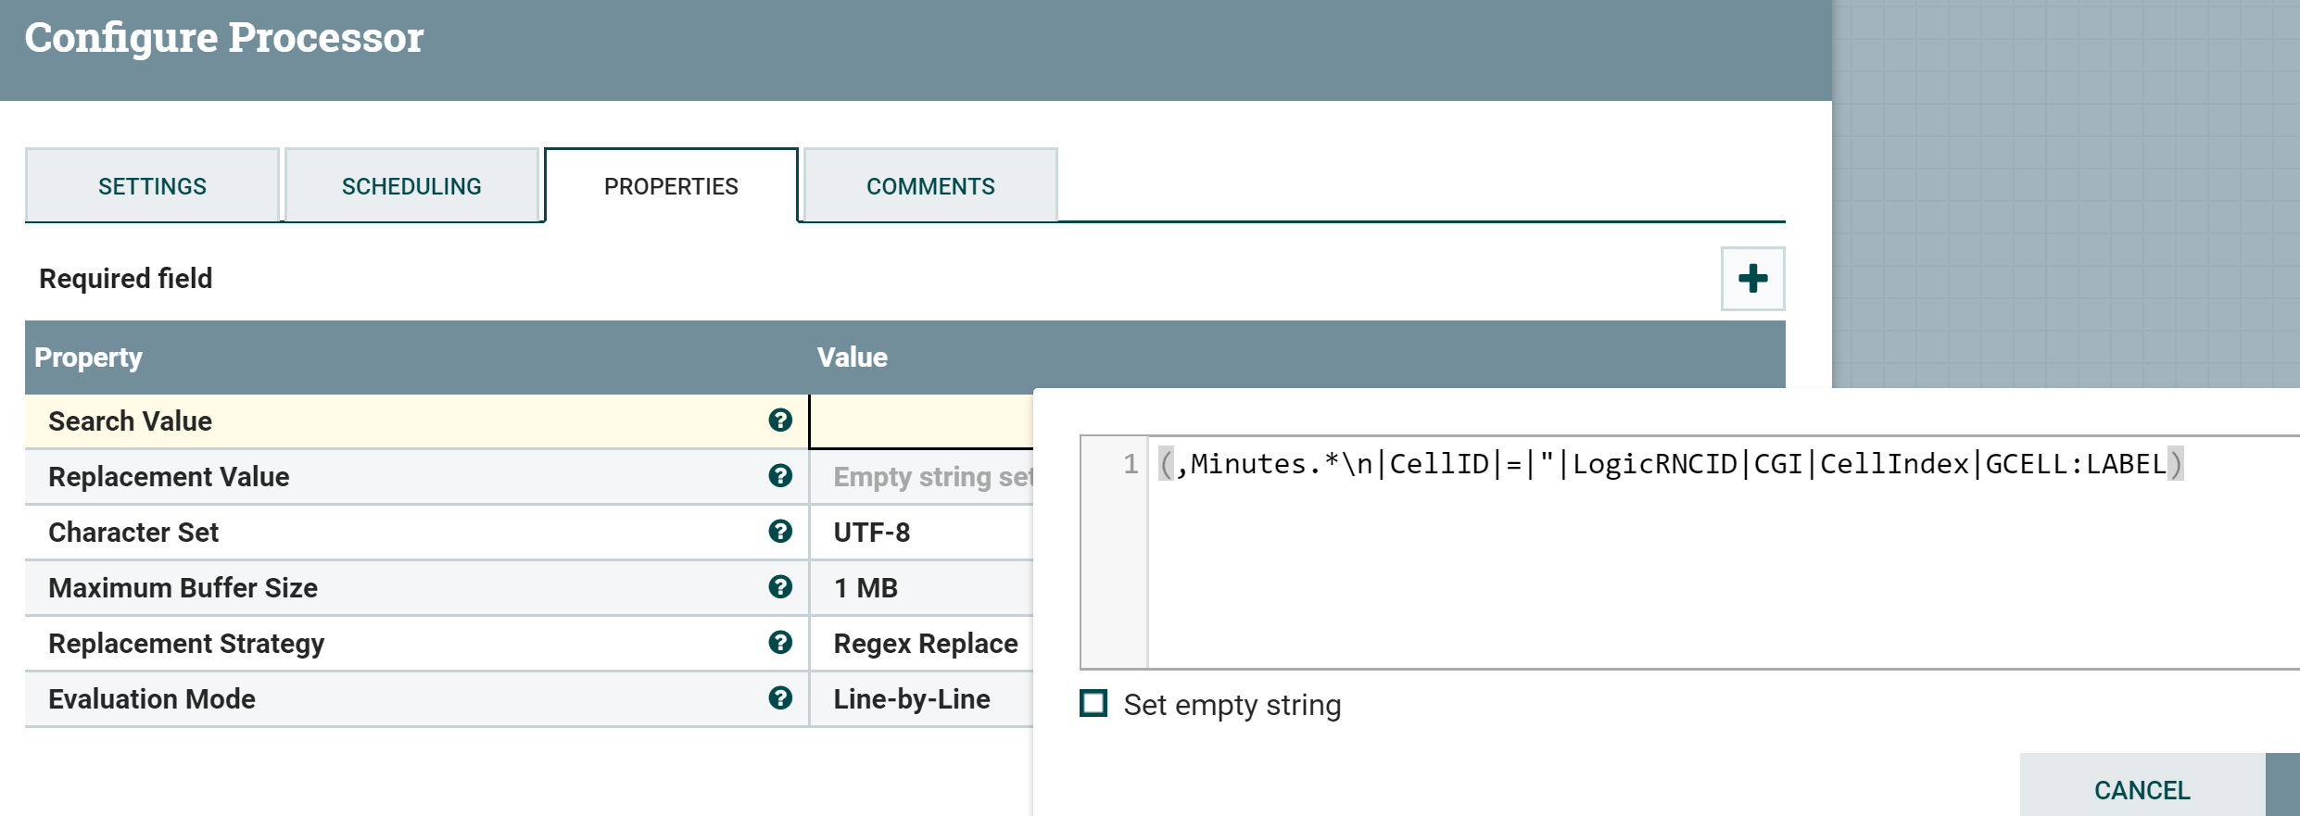This screenshot has height=816, width=2300.
Task: Click the add property plus icon
Action: coord(1752,279)
